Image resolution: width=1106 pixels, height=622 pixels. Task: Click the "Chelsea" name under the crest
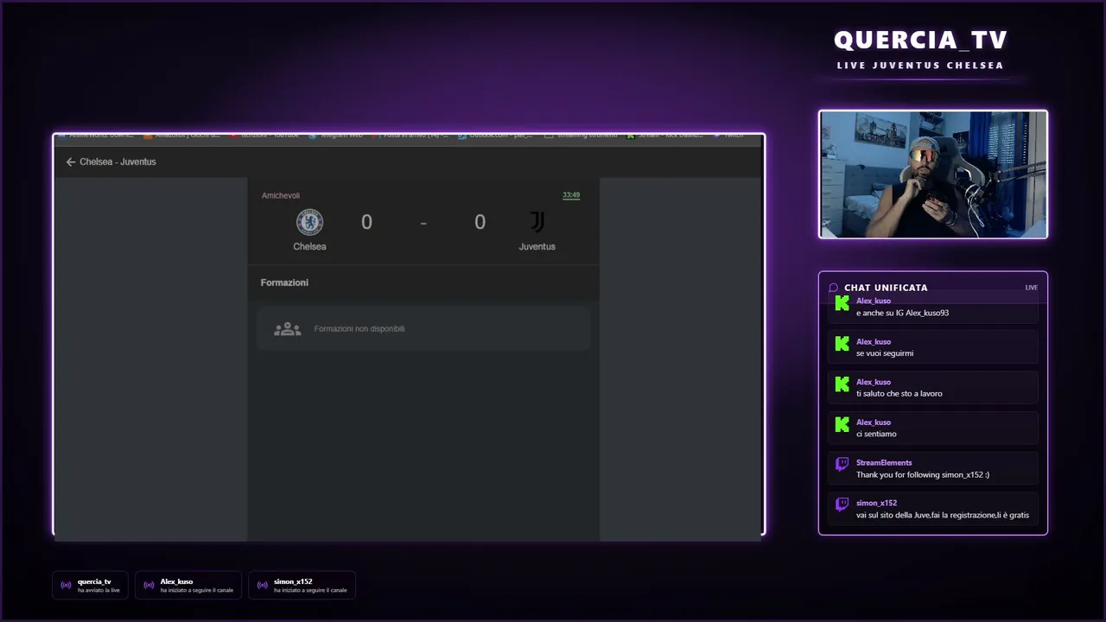(x=309, y=246)
